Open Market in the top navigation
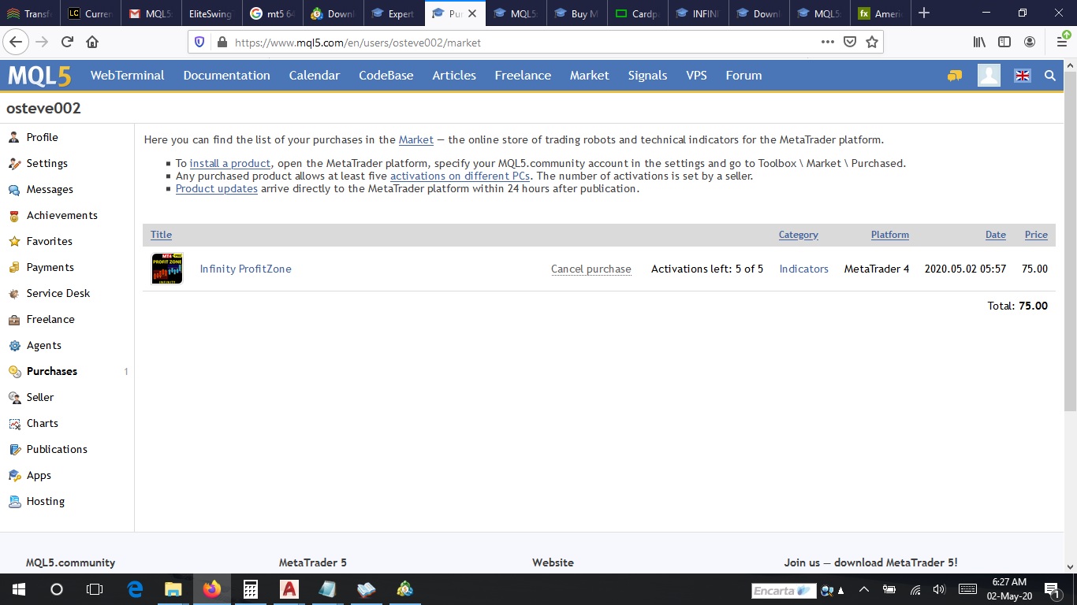The image size is (1077, 605). pyautogui.click(x=590, y=76)
